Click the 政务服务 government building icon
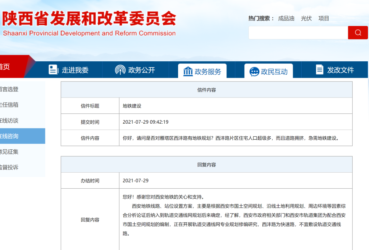The height and width of the screenshot is (250, 369). point(188,71)
